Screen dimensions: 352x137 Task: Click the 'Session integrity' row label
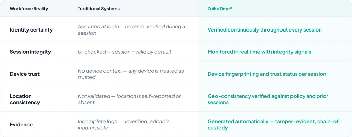click(30, 52)
